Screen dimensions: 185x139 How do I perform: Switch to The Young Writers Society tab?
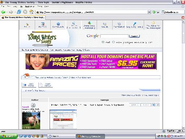click(x=23, y=18)
